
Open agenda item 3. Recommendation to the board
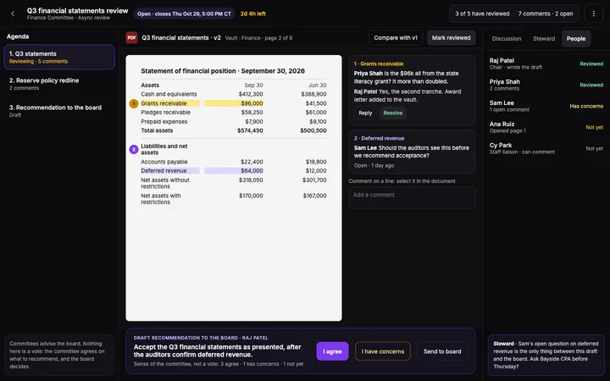(x=59, y=111)
